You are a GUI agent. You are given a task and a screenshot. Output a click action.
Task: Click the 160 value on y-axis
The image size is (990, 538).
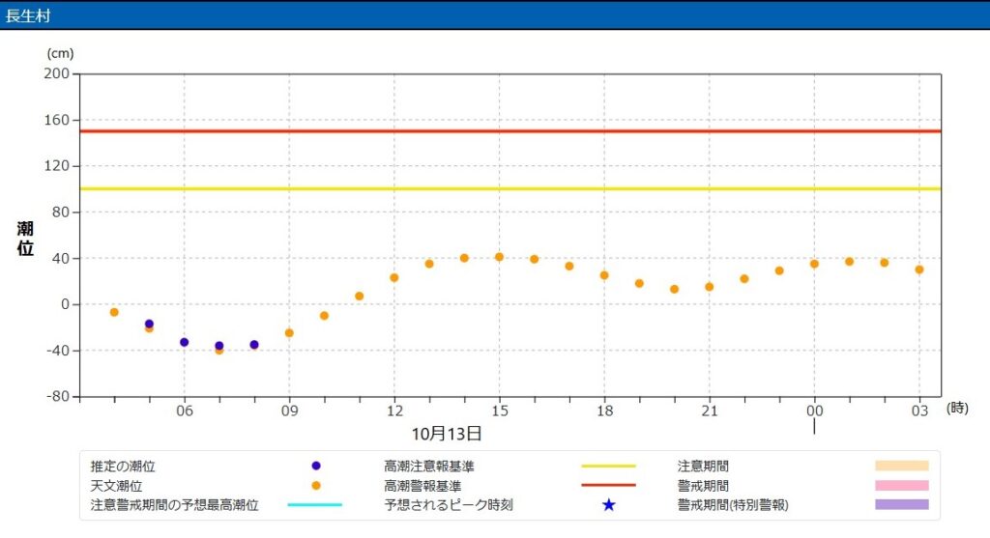point(57,120)
